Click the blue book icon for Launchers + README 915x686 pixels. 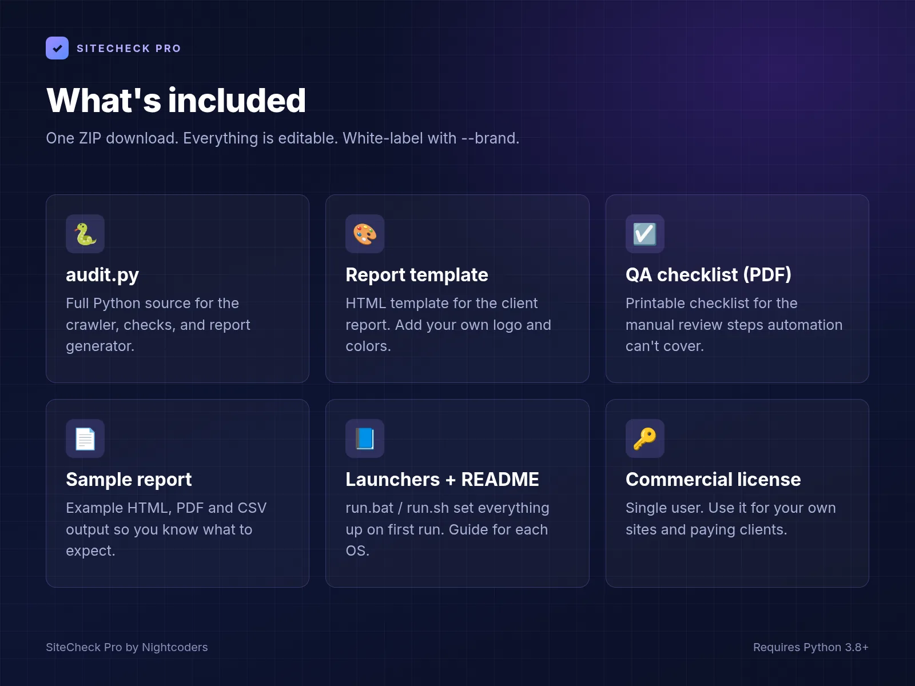365,438
